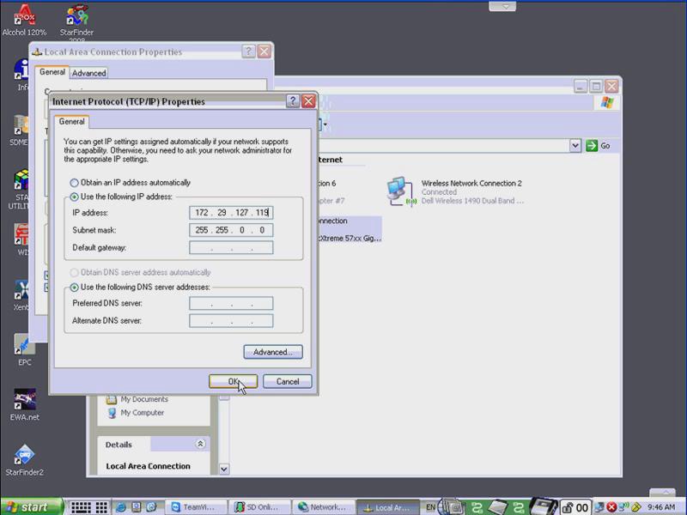Click the Wireless Network Connection 2 icon
This screenshot has height=515, width=687.
click(x=396, y=191)
